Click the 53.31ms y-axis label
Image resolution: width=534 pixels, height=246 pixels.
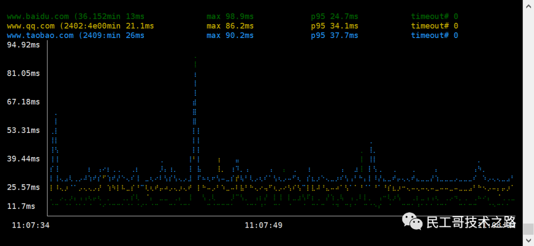click(x=24, y=130)
